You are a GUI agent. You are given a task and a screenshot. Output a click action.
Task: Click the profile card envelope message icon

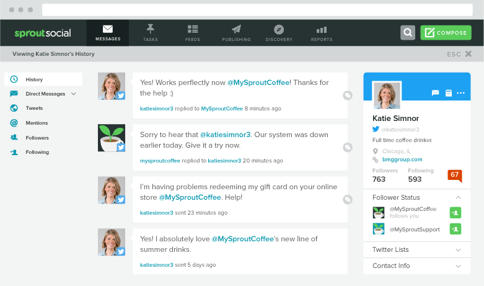tap(435, 92)
